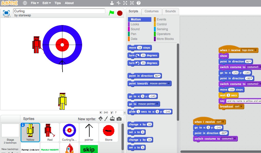
Task: Click the red stop sign
Action: tap(119, 13)
